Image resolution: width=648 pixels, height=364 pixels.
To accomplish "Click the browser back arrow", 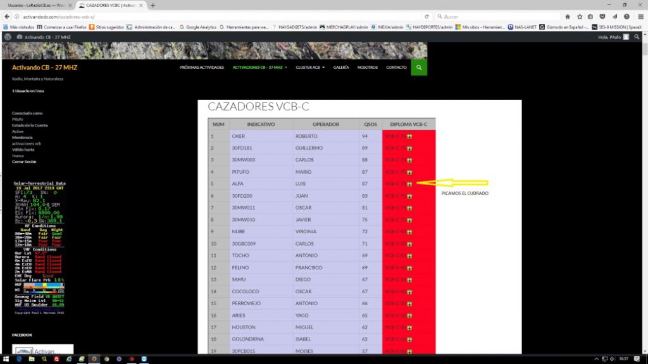I will tap(7, 16).
